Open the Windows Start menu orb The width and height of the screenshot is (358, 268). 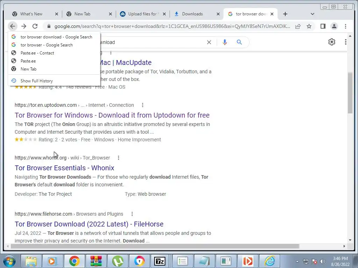9,261
